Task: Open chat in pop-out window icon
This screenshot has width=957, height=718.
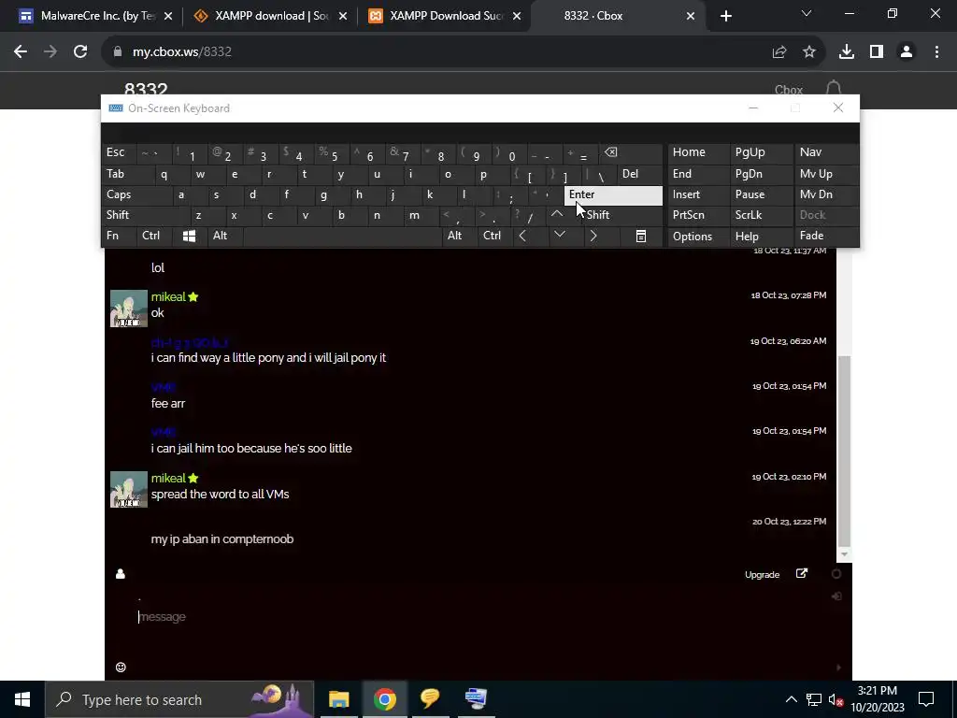Action: tap(802, 573)
